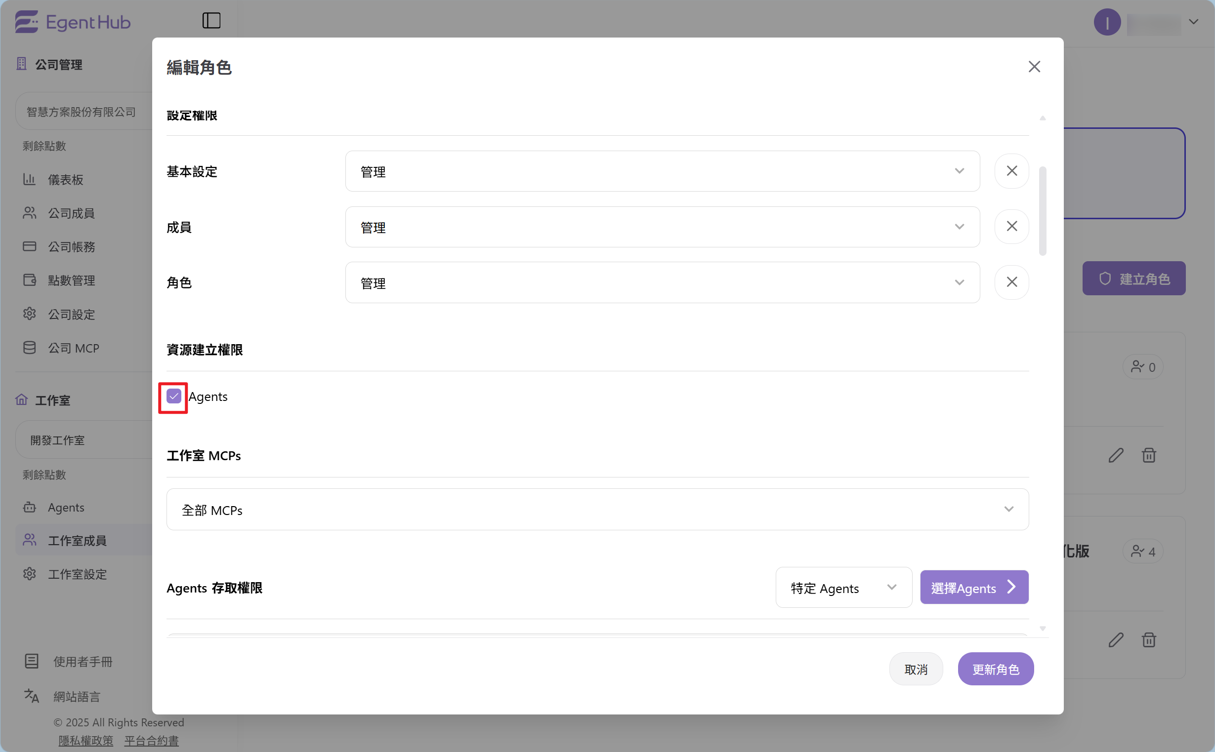Click the 網站語言 translate icon
The height and width of the screenshot is (752, 1215).
(31, 696)
